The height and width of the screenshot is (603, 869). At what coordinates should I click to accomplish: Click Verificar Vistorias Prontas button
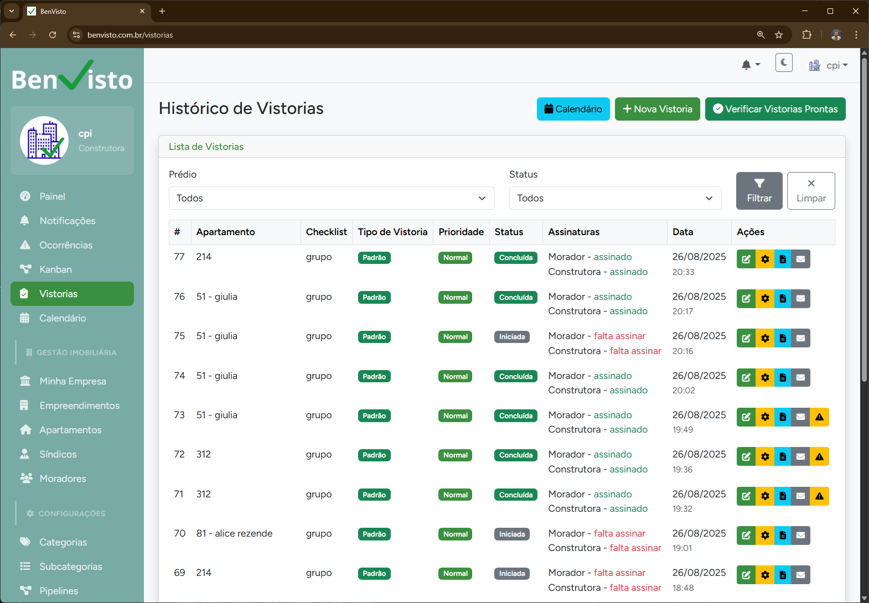(x=775, y=109)
